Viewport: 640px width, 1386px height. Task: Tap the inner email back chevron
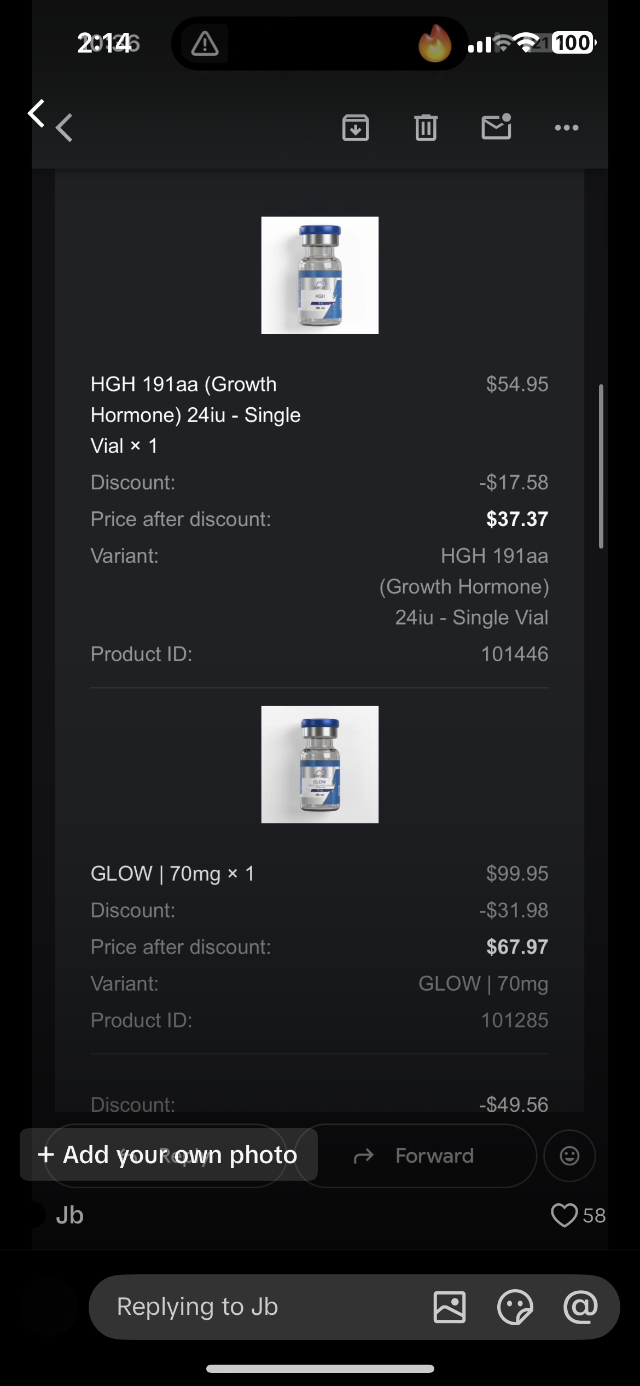[65, 128]
